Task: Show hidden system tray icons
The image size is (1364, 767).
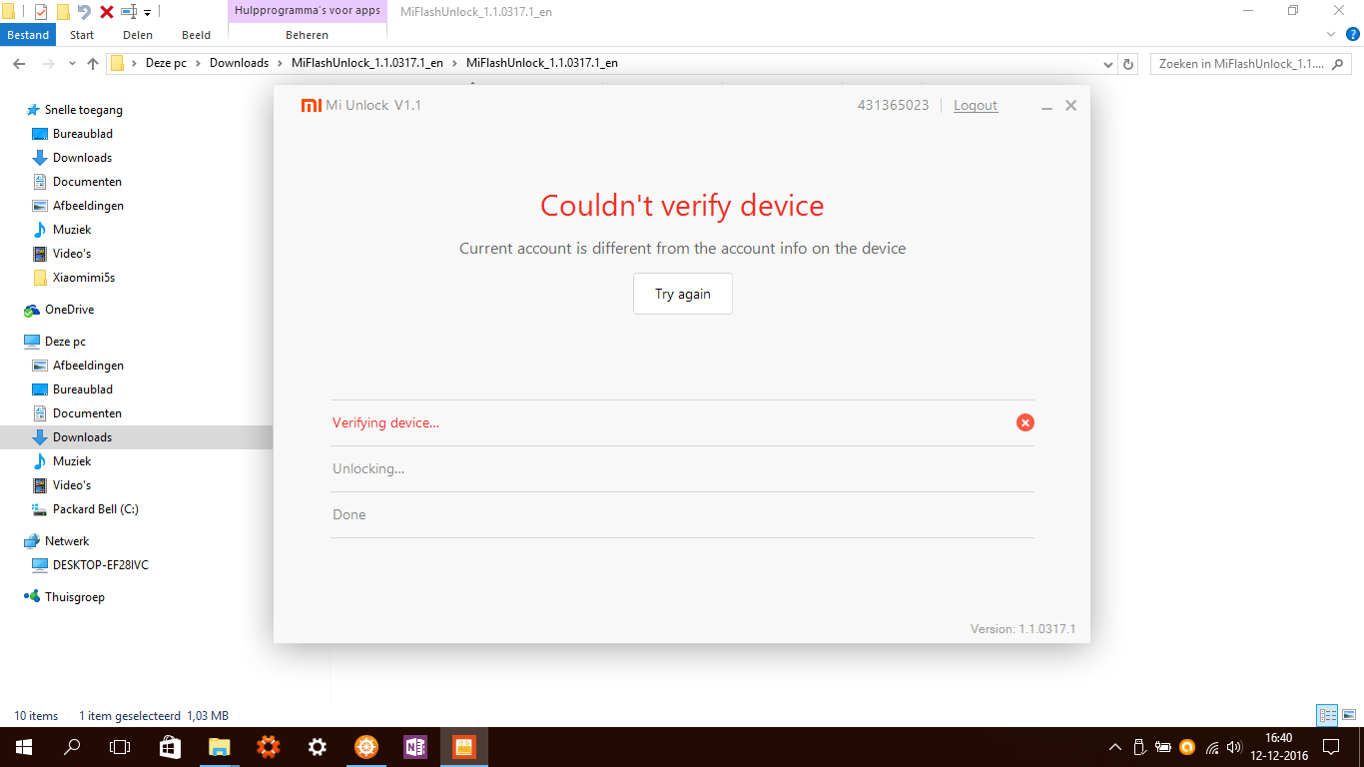Action: point(1115,747)
